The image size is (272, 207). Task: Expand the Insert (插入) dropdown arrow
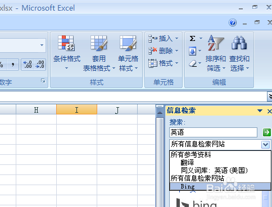pos(176,39)
